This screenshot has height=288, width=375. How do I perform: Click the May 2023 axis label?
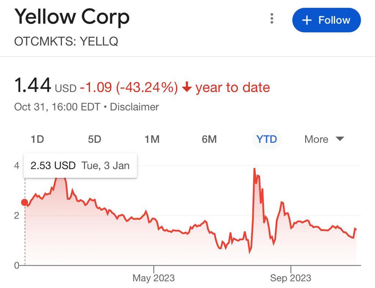153,278
